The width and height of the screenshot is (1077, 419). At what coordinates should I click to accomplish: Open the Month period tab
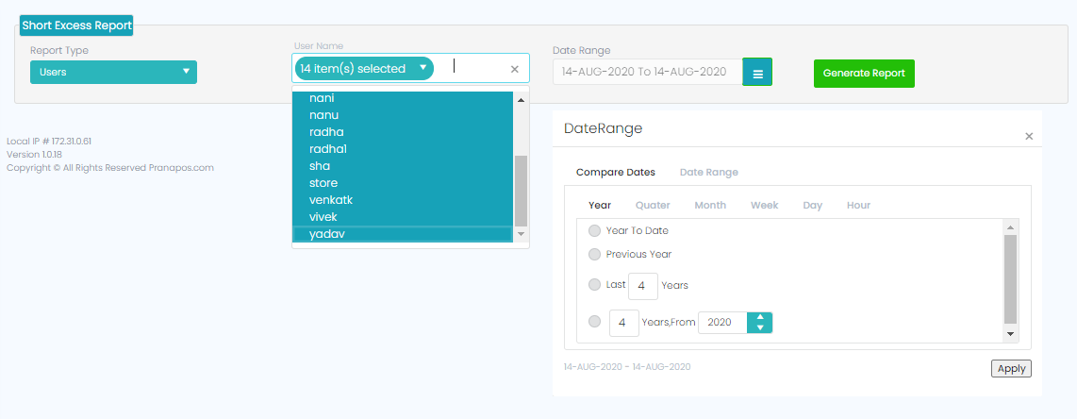(x=710, y=205)
